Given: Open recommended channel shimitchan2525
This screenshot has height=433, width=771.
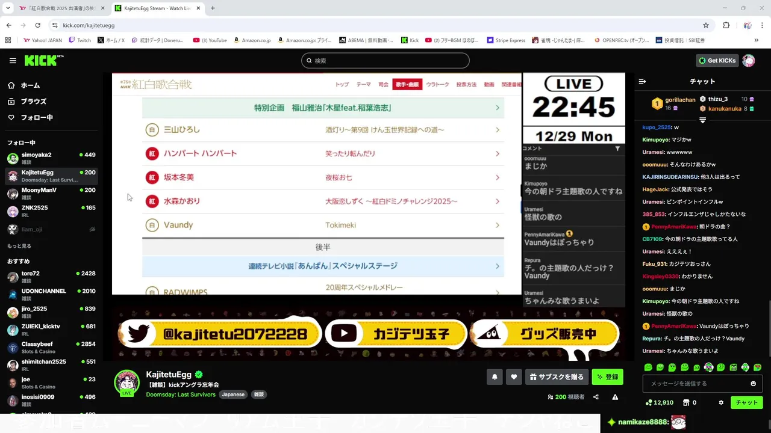Looking at the screenshot, I should pyautogui.click(x=51, y=365).
